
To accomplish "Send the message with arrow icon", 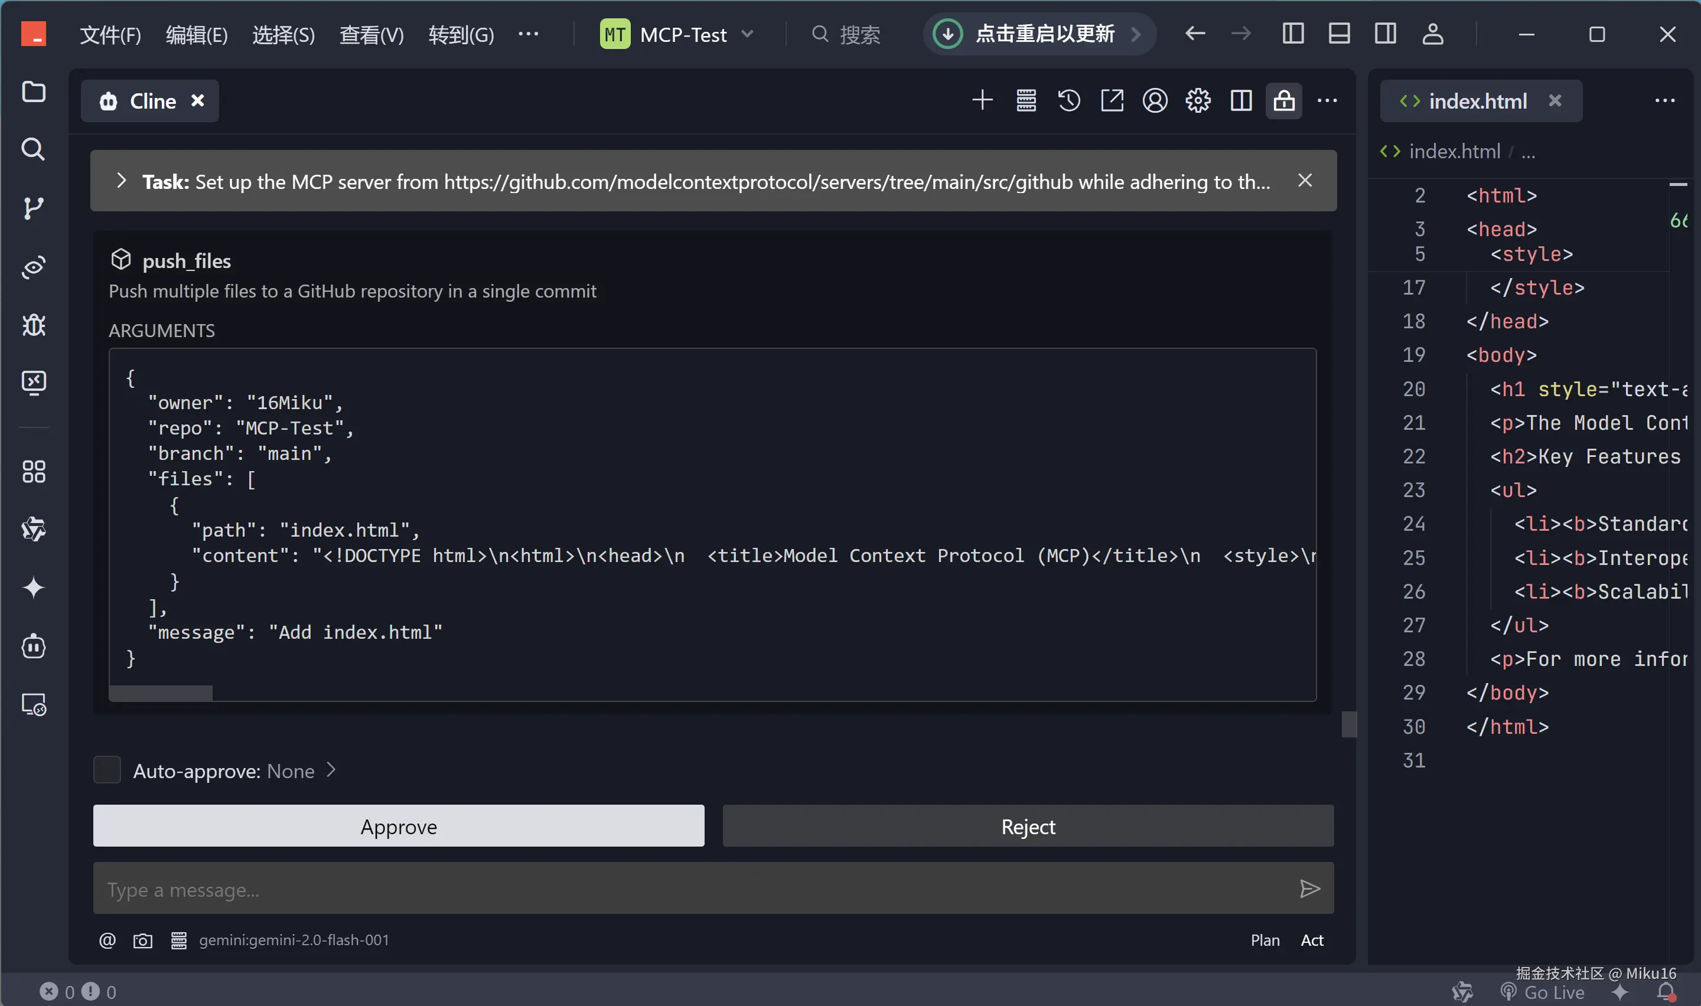I will [x=1310, y=889].
